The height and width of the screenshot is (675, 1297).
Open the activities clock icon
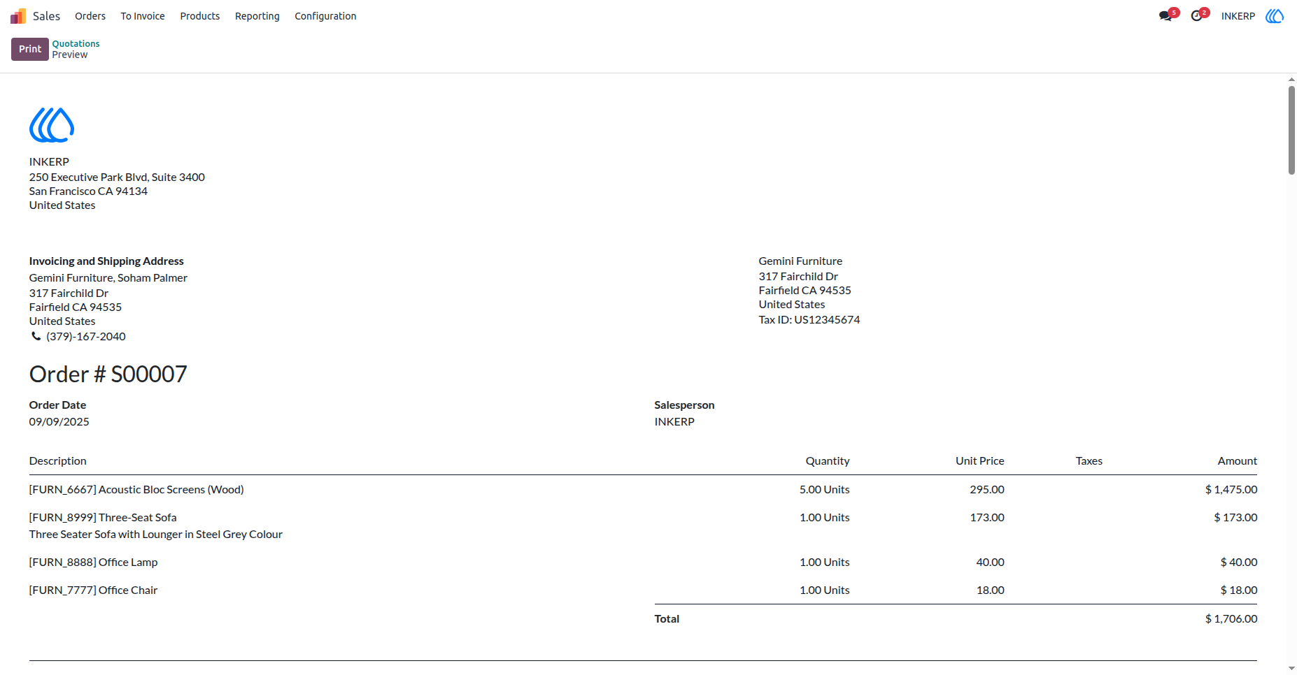click(1197, 16)
